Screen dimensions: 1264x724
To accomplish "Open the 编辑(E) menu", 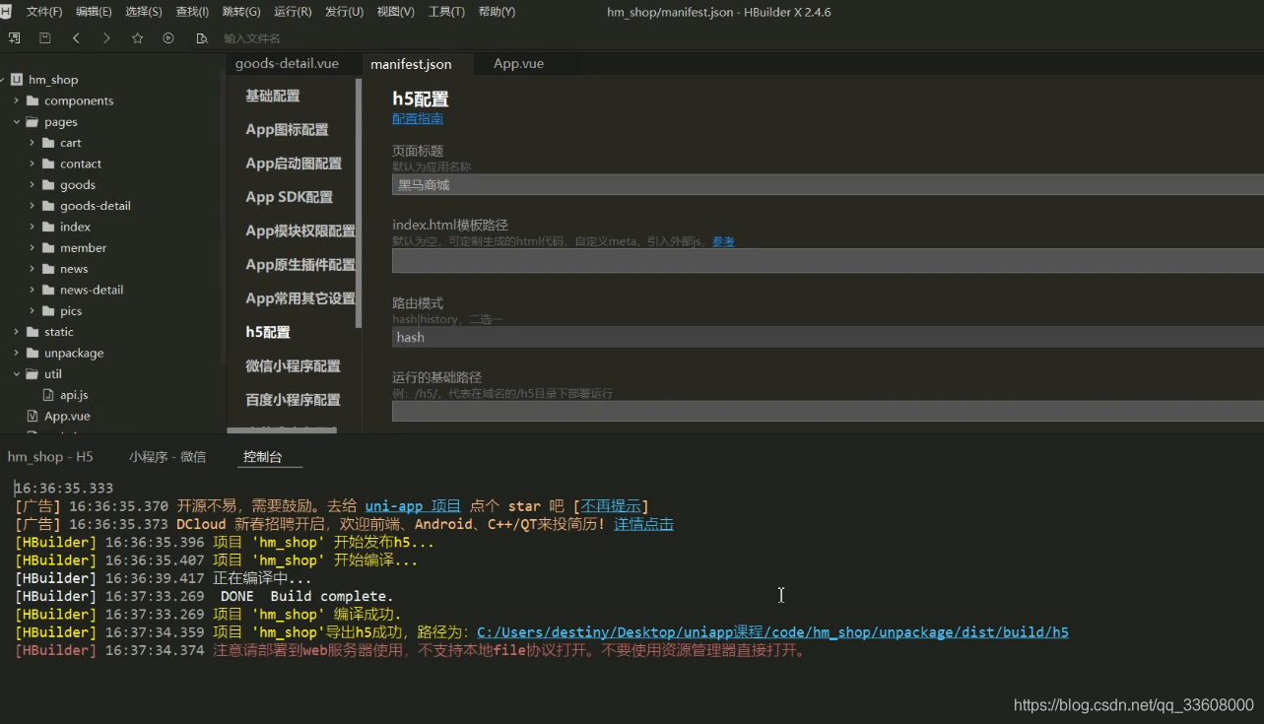I will 94,12.
